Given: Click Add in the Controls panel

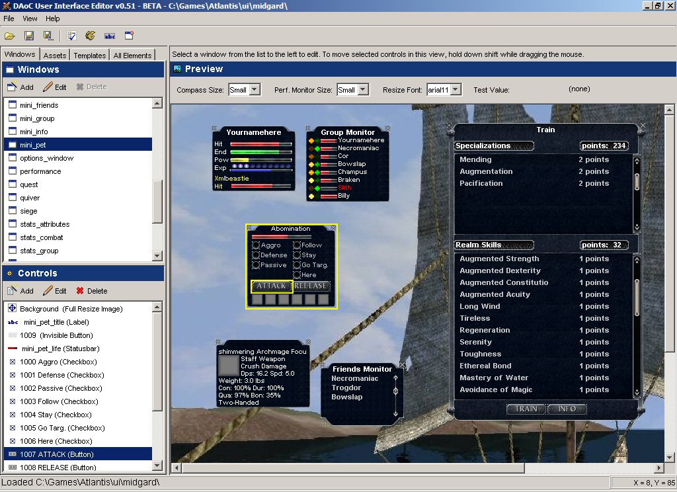Looking at the screenshot, I should (20, 291).
